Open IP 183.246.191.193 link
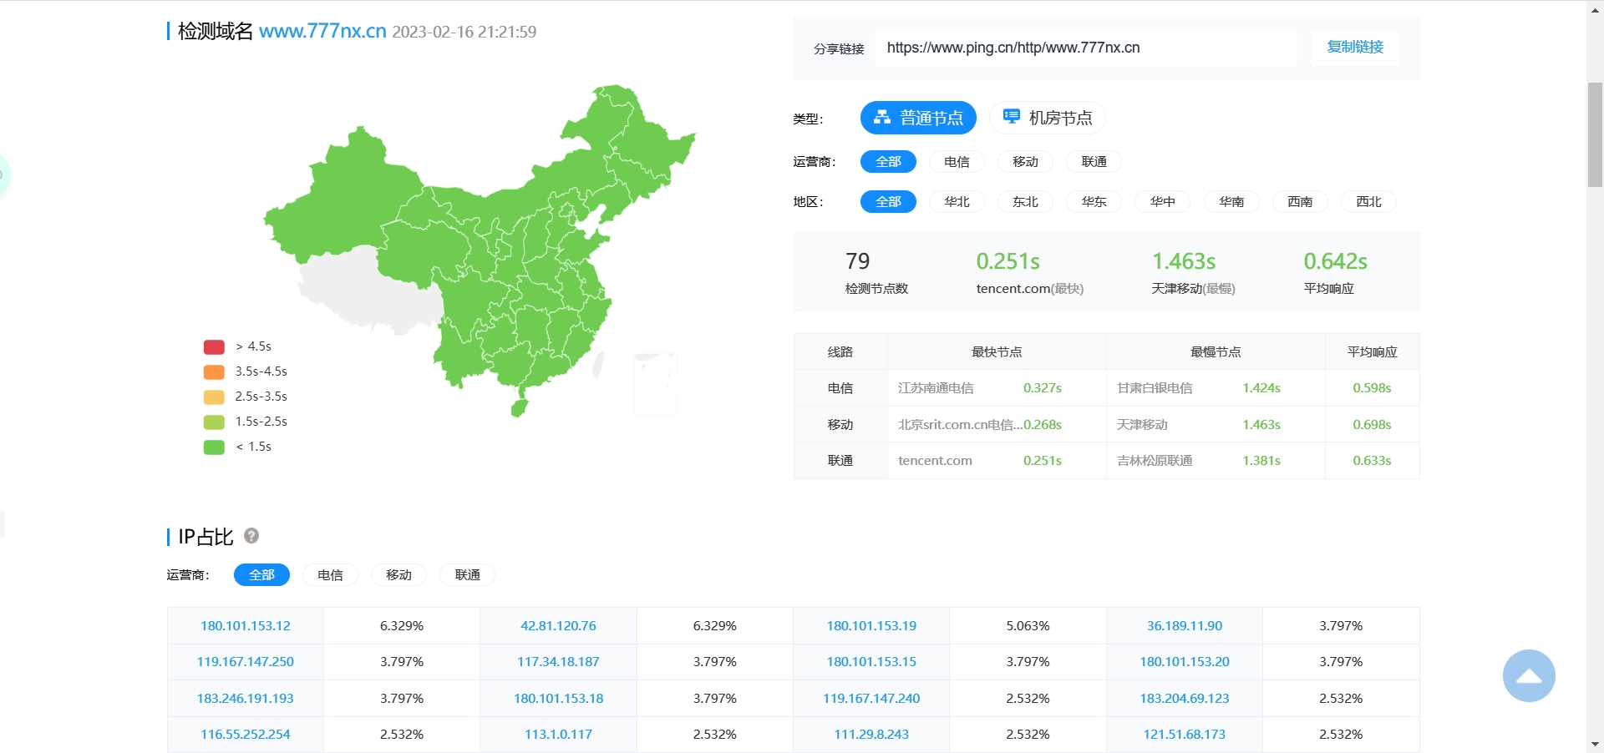Image resolution: width=1604 pixels, height=753 pixels. pyautogui.click(x=246, y=699)
